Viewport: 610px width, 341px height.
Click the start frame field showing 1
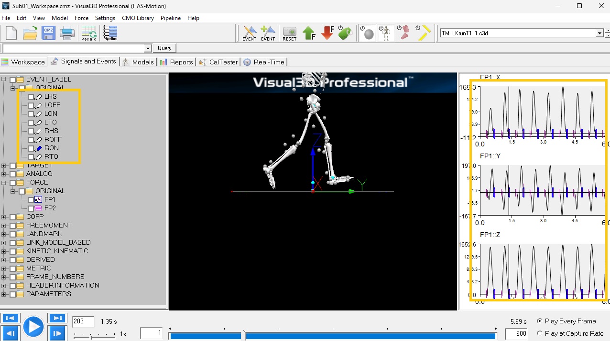(x=152, y=333)
